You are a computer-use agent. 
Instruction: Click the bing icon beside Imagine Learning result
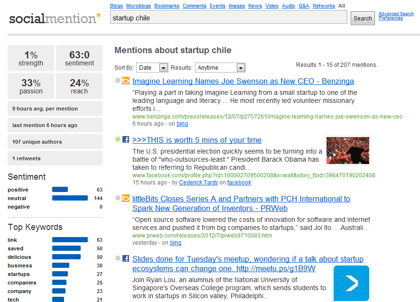(126, 81)
